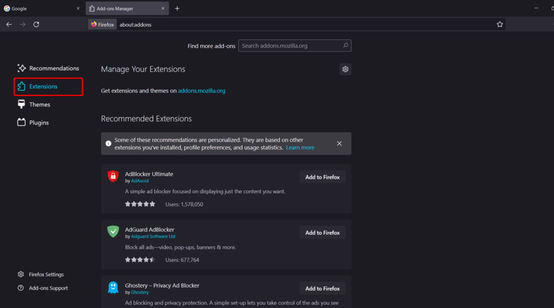
Task: Focus the Search addons.mozilla.org field
Action: tap(295, 46)
